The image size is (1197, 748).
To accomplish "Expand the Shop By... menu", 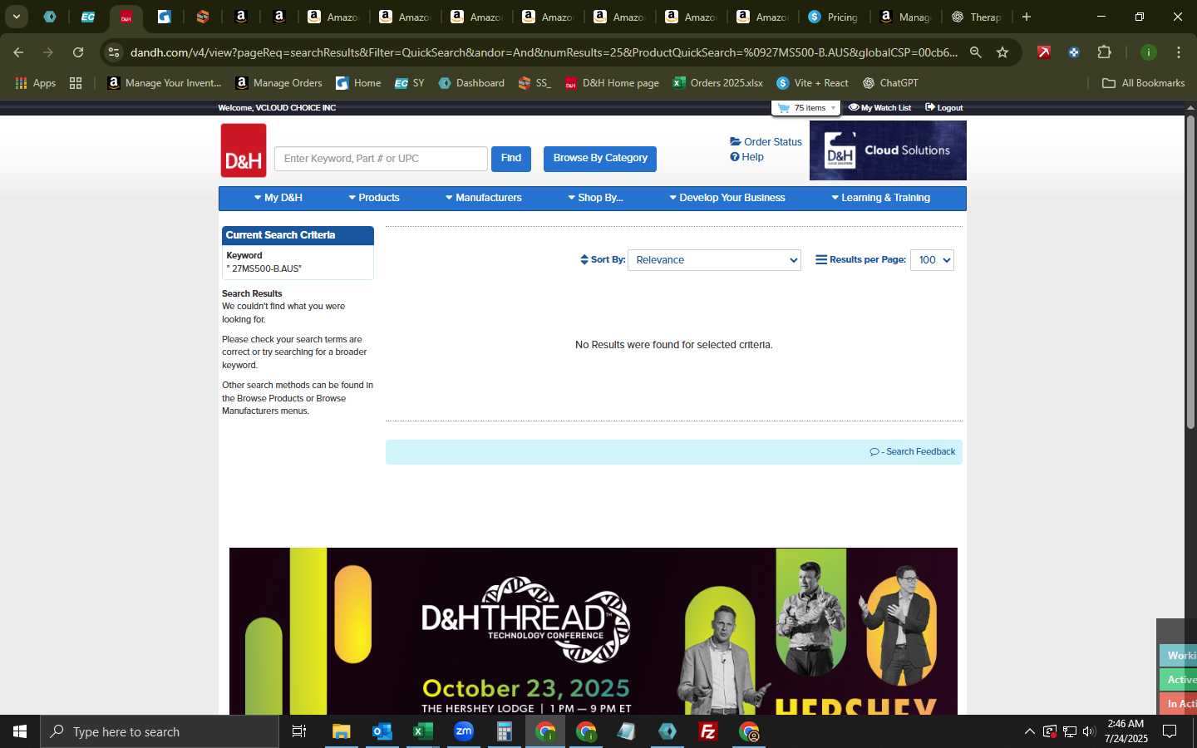I will coord(595,198).
